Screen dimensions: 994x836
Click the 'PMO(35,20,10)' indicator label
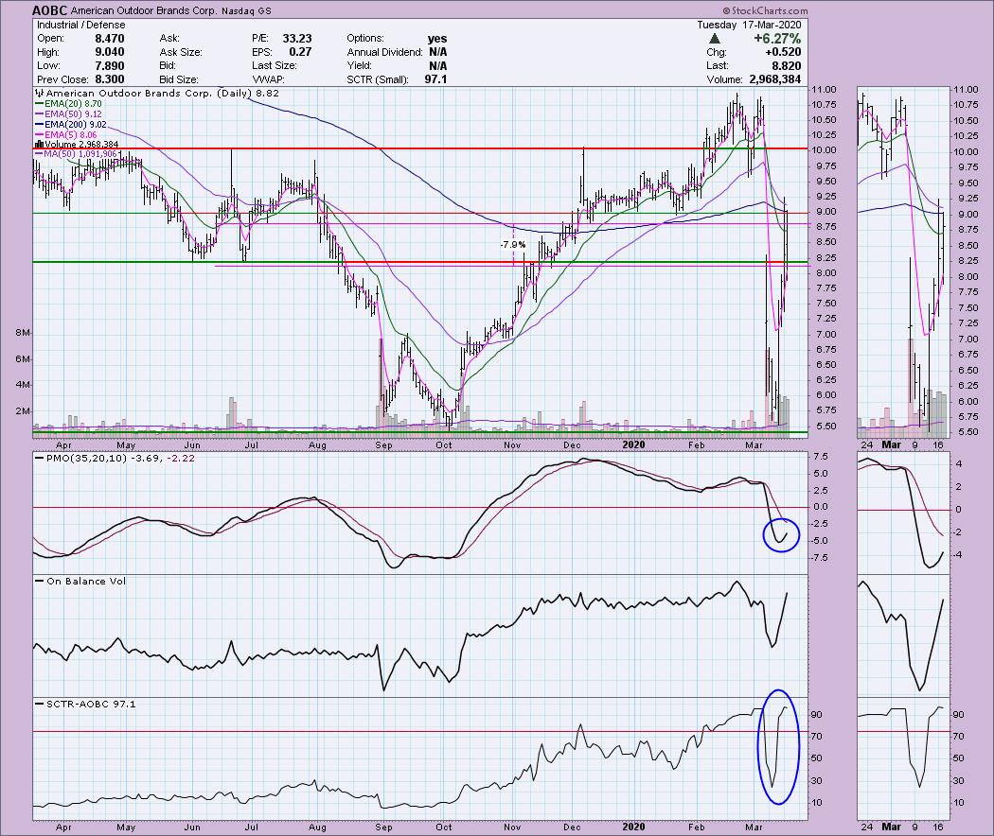pyautogui.click(x=87, y=459)
